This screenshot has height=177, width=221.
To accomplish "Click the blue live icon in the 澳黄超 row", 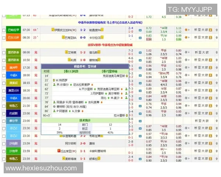I will tap(140, 83).
